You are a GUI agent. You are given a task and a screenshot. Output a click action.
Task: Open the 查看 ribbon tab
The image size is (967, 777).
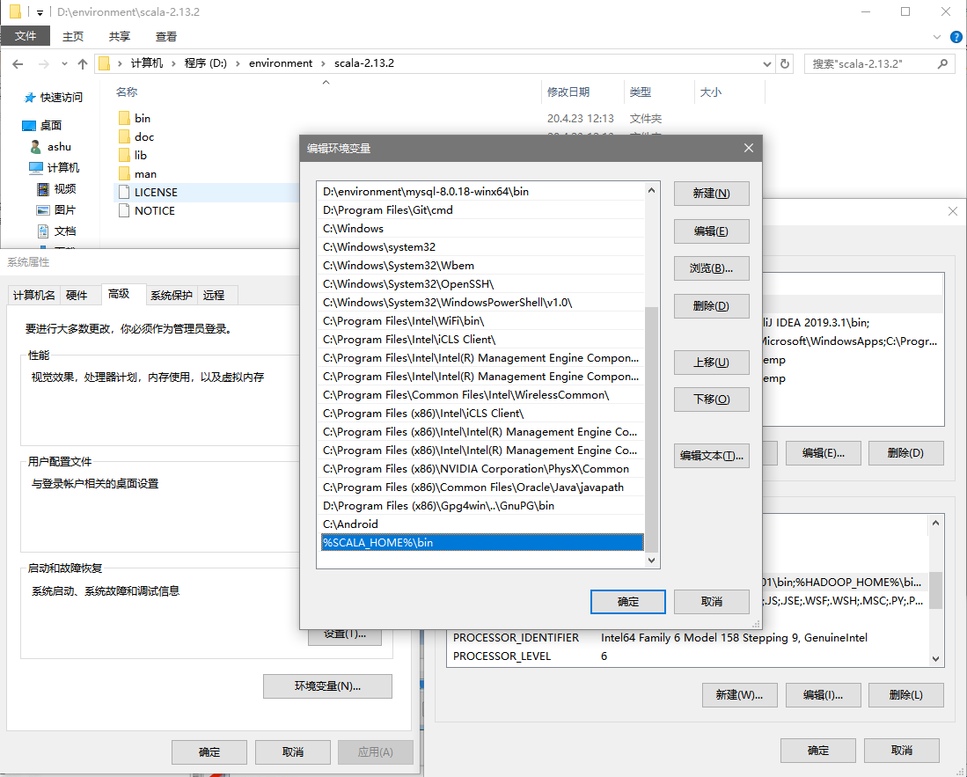coord(165,36)
